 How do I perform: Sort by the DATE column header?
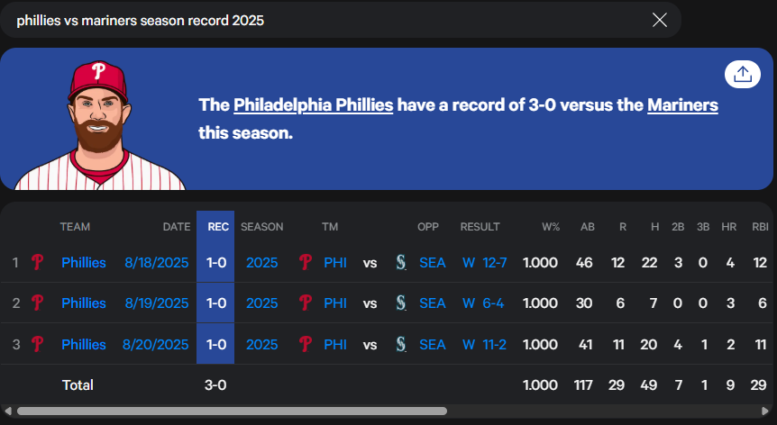[177, 227]
